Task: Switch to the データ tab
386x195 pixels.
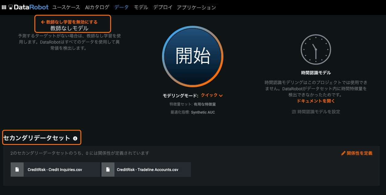Action: [x=122, y=7]
